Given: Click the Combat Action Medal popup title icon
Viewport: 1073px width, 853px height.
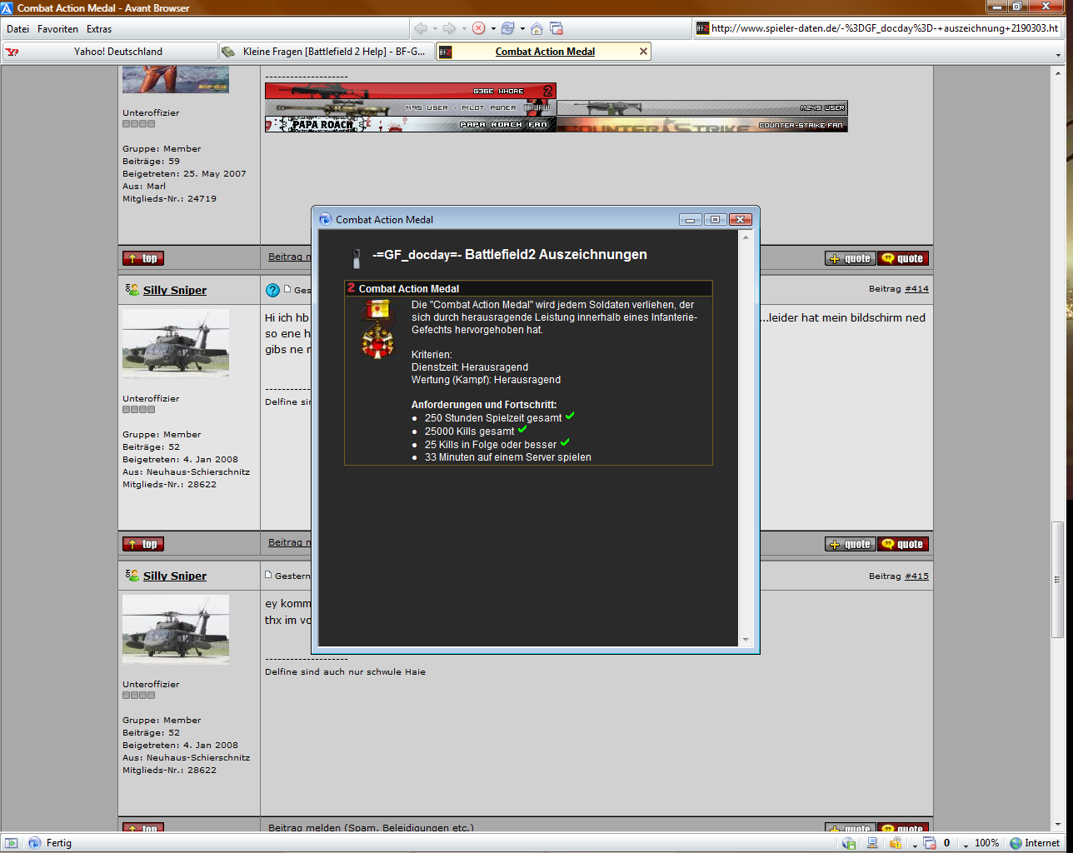Looking at the screenshot, I should coord(325,219).
